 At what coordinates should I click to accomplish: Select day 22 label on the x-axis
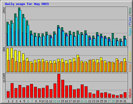tap(90, 101)
